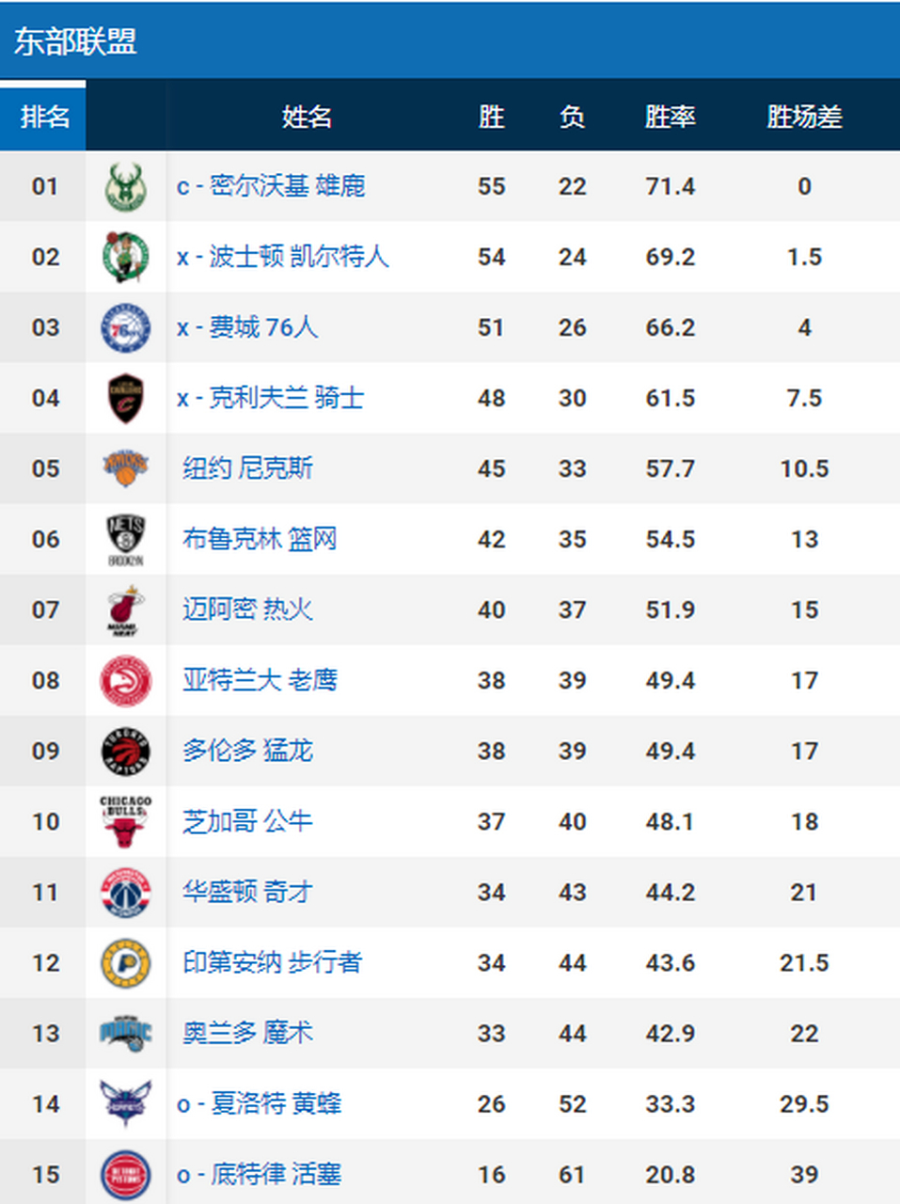This screenshot has width=900, height=1204.
Task: Click the 排名 column header
Action: point(43,116)
